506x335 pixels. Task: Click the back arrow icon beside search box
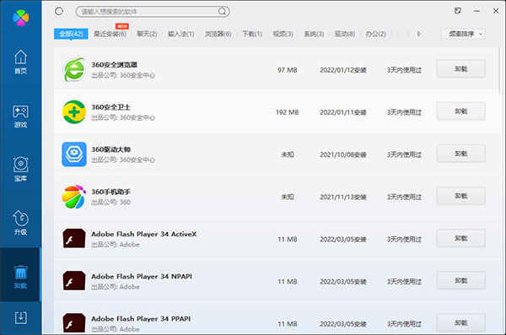click(59, 12)
